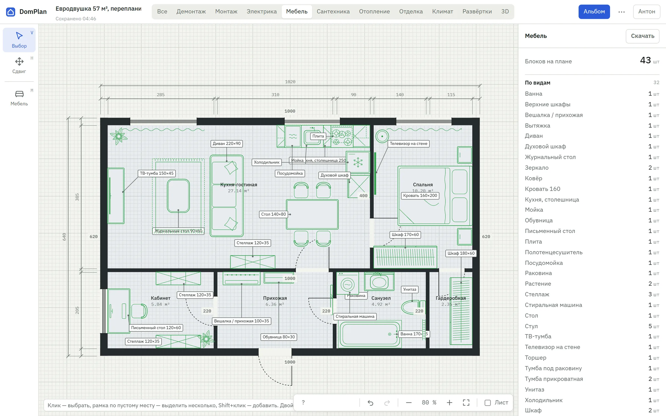
Task: Select the Холодильник label on plan
Action: [x=266, y=162]
